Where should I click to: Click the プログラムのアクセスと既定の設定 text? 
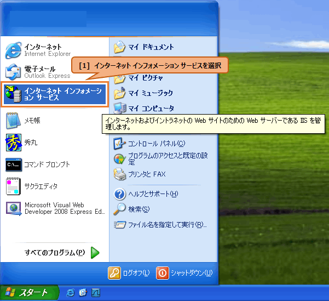(x=168, y=158)
